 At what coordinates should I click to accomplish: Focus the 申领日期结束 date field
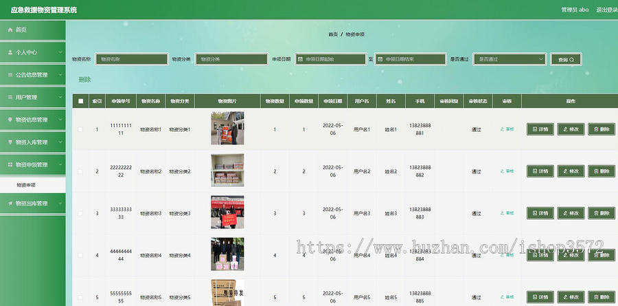point(411,59)
